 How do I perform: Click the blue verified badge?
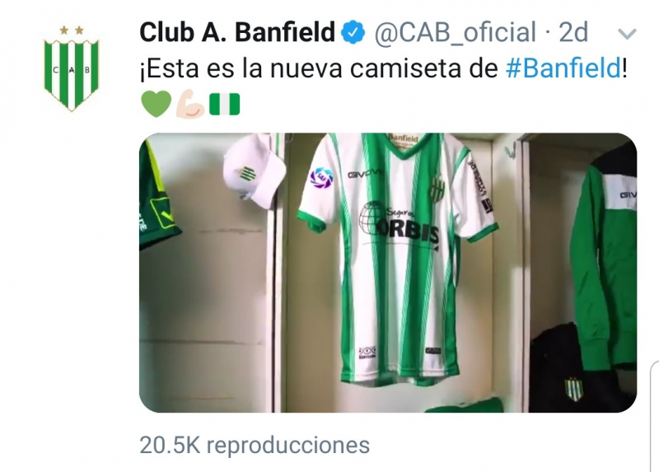pyautogui.click(x=353, y=32)
